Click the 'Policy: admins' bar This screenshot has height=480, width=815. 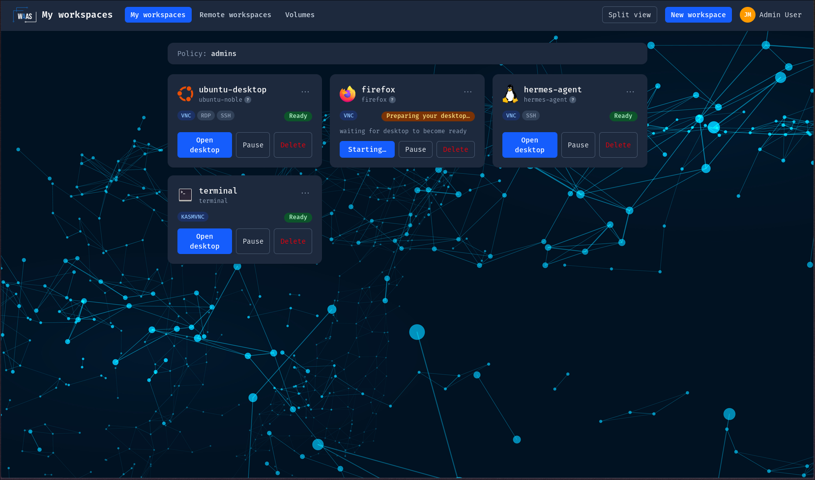[407, 54]
